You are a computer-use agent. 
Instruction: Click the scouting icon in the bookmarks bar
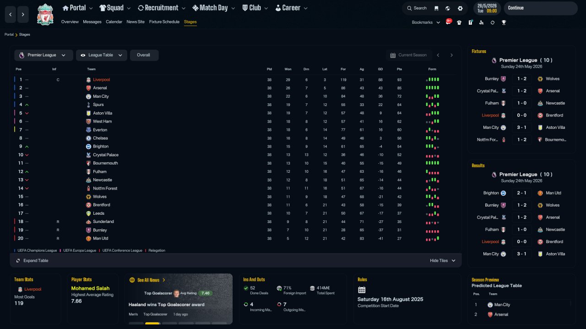pos(482,22)
